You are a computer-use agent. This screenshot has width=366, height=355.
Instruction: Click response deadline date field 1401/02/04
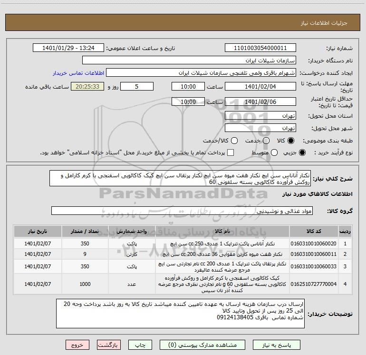point(260,86)
